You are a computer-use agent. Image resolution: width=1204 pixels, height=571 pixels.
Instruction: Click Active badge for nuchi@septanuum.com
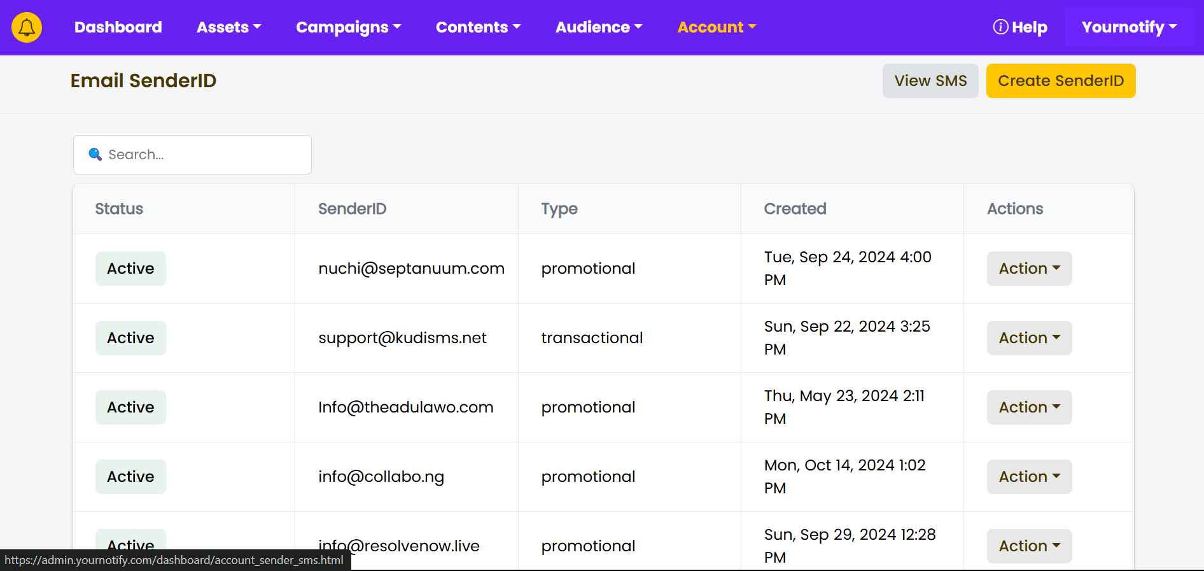coord(130,269)
